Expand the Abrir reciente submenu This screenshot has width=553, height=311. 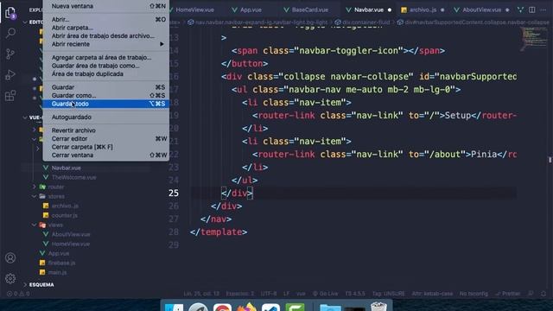pyautogui.click(x=105, y=44)
